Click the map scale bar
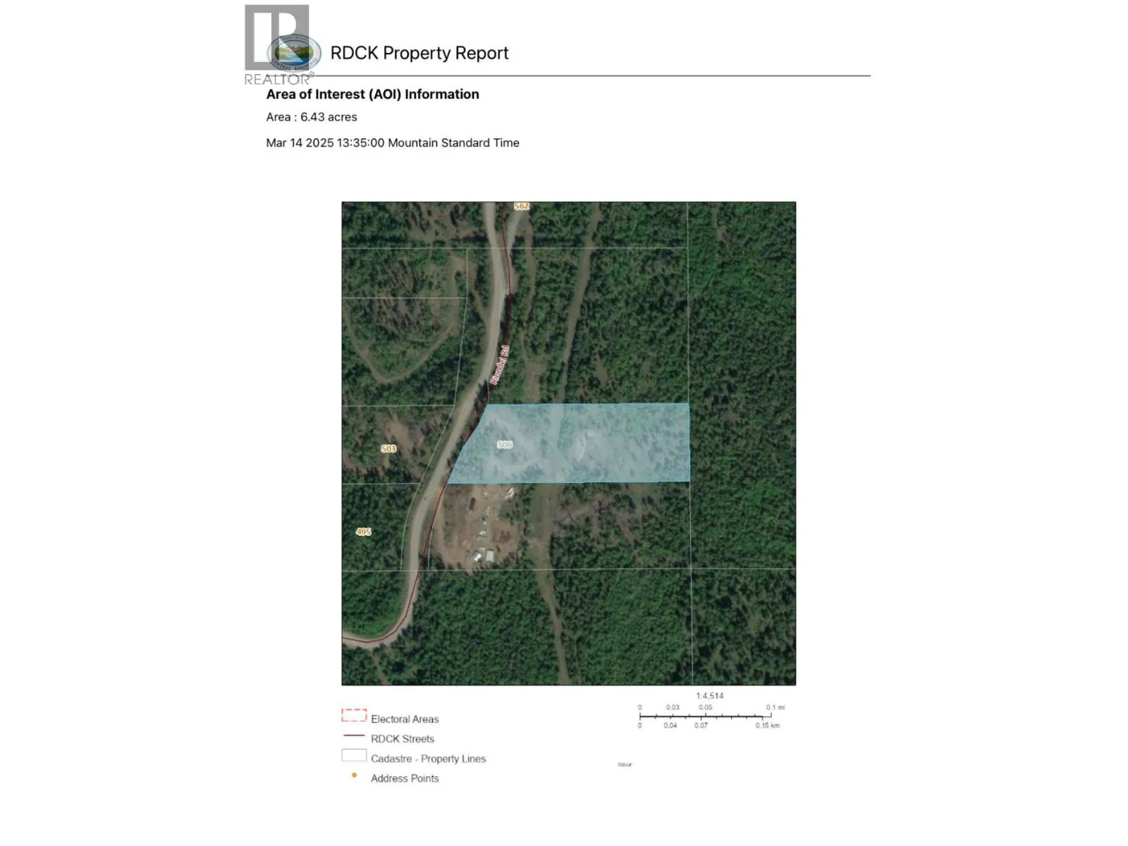 point(711,716)
